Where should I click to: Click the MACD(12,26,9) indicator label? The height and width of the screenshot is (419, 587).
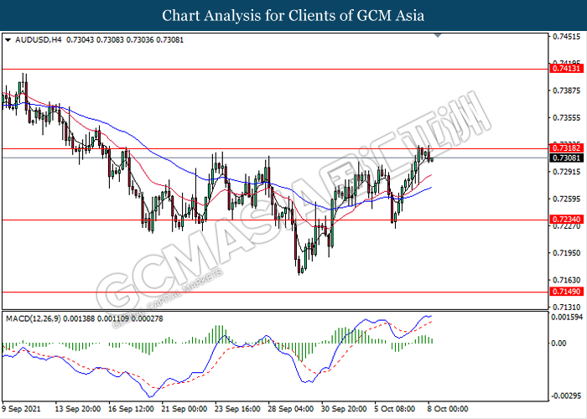coord(33,318)
